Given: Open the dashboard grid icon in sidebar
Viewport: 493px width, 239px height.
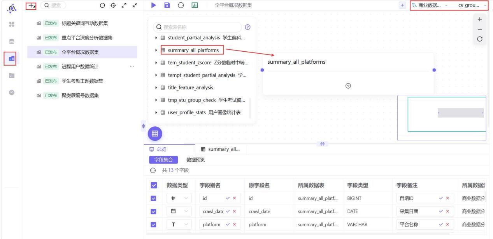Looking at the screenshot, I should click(x=12, y=24).
